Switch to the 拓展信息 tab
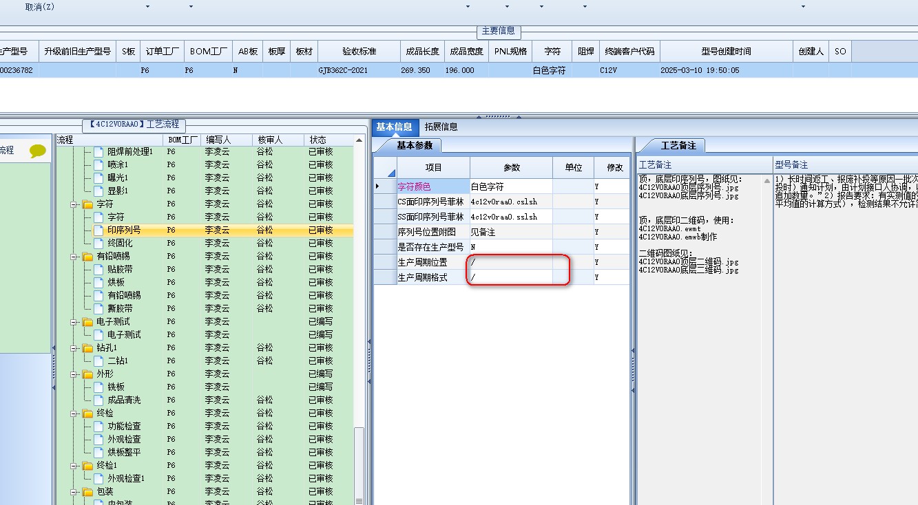918x505 pixels. coord(441,127)
